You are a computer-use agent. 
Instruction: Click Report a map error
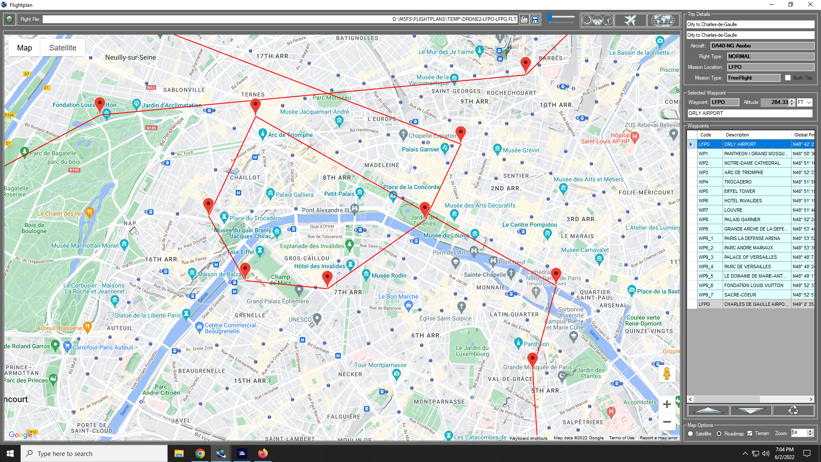pos(659,438)
